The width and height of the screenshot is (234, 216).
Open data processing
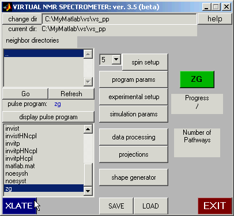click(134, 137)
